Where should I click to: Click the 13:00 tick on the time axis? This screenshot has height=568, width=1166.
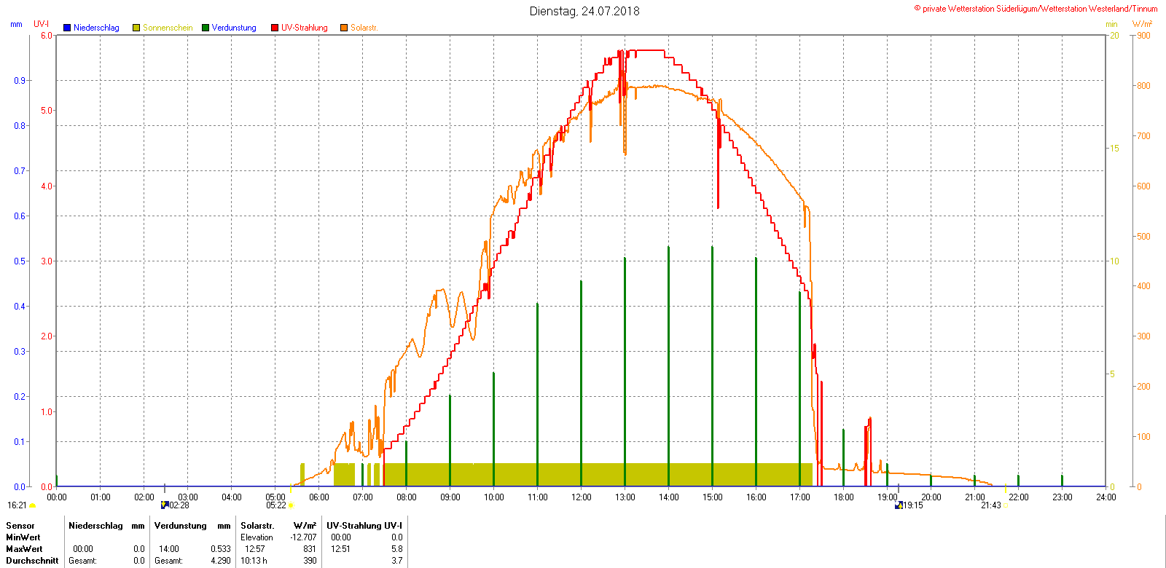pyautogui.click(x=625, y=497)
